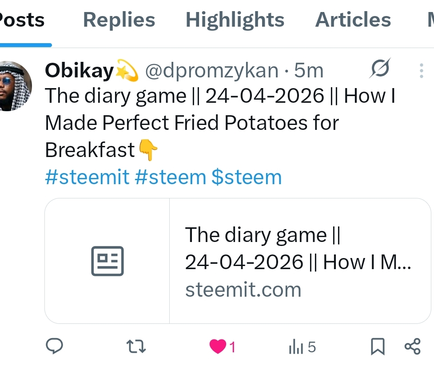Open the steemit.com link card title
434x367 pixels.
[x=298, y=248]
